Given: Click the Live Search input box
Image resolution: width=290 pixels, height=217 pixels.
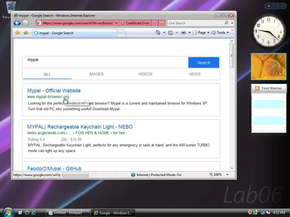Looking at the screenshot, I should coord(196,23).
